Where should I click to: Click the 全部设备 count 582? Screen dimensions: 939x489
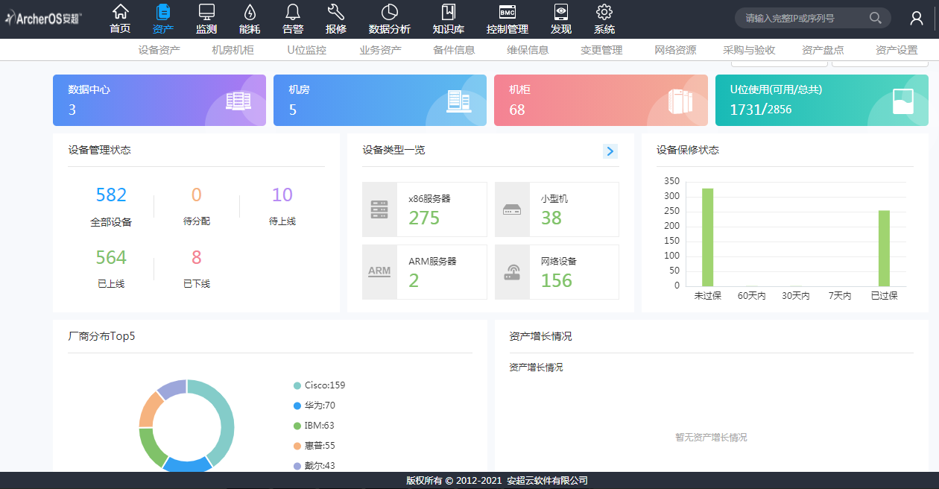pyautogui.click(x=111, y=195)
